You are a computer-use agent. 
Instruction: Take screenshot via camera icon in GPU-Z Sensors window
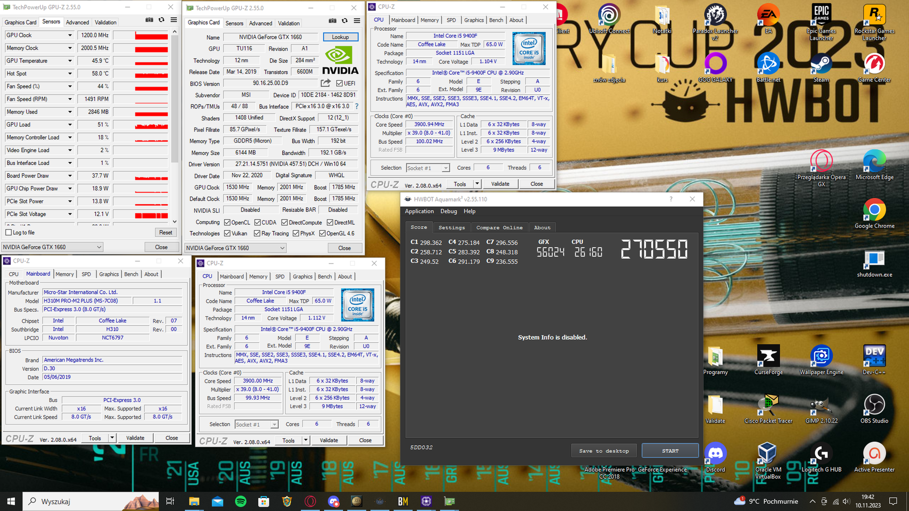(x=149, y=20)
